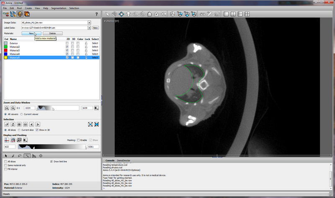The image size is (335, 198).
Task: Select the lasso tool
Action: [x=19, y=155]
